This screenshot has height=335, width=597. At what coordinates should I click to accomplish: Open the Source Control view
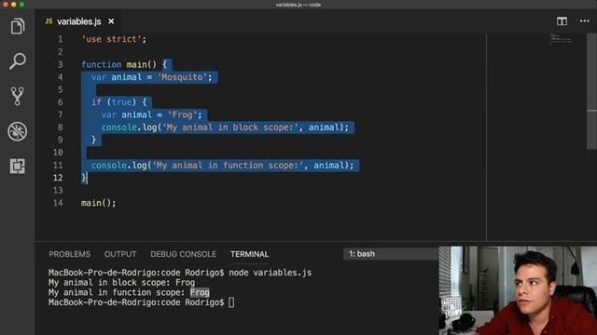click(17, 96)
